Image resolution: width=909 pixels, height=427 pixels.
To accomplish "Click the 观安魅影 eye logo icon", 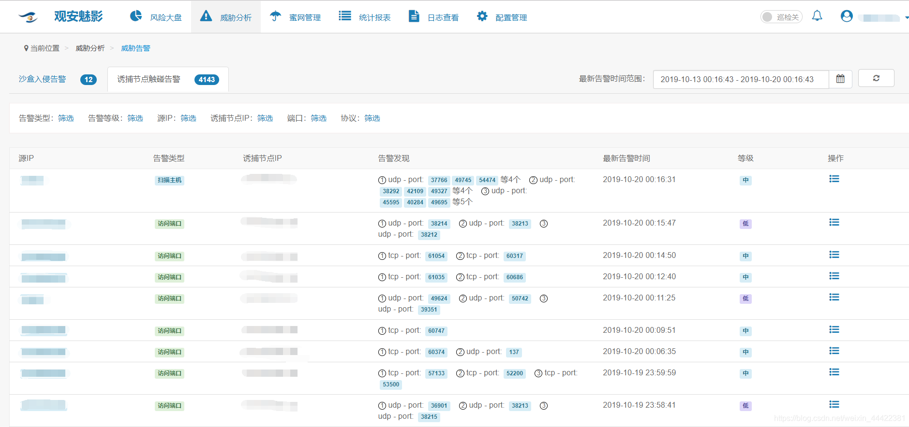I will click(28, 17).
